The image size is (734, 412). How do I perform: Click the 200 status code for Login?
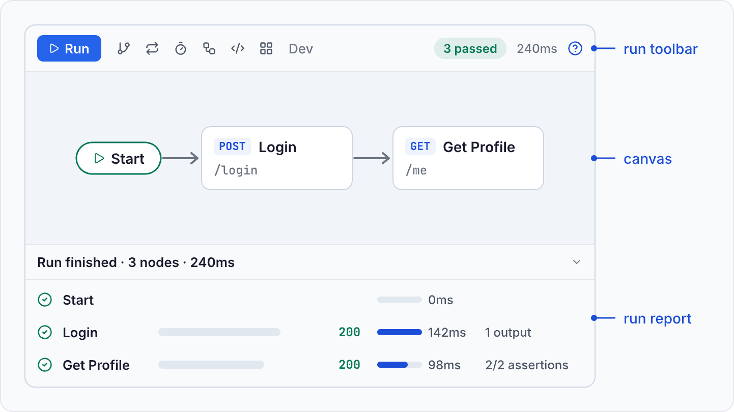click(x=350, y=333)
